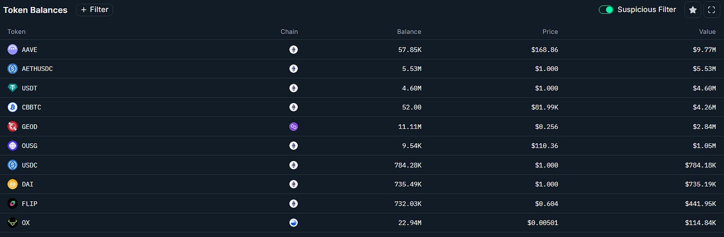Click the USDT Tether token icon
This screenshot has height=237, width=724.
[12, 88]
